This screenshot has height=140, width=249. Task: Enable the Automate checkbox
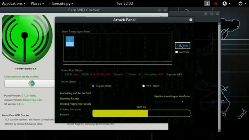coord(177,52)
